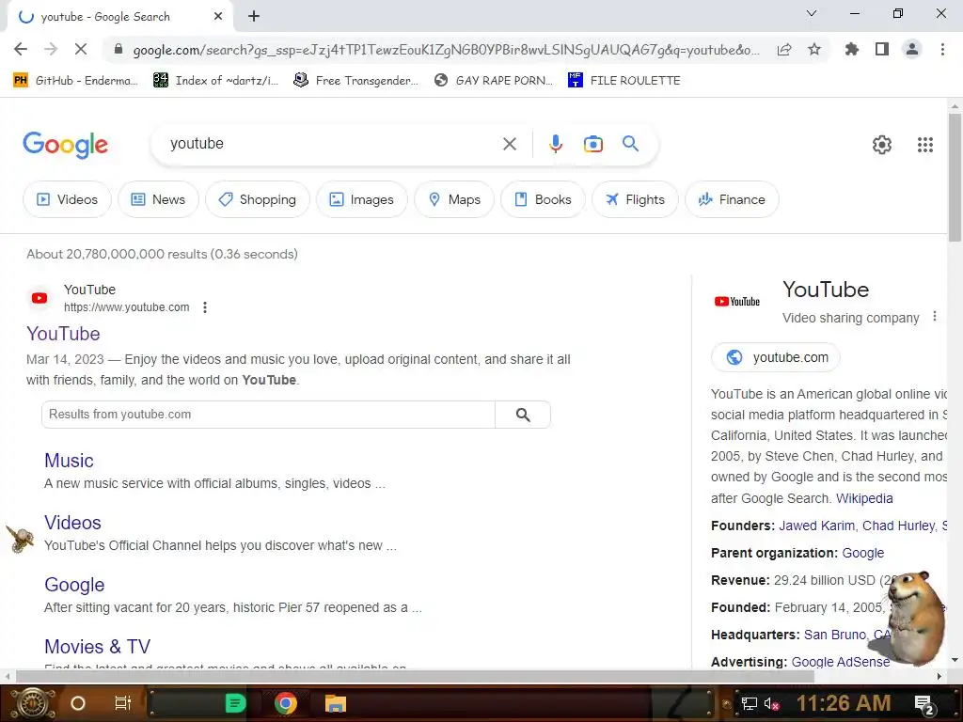The image size is (963, 722).
Task: Open the GitHub - Enderma... bookmark
Action: pos(75,81)
